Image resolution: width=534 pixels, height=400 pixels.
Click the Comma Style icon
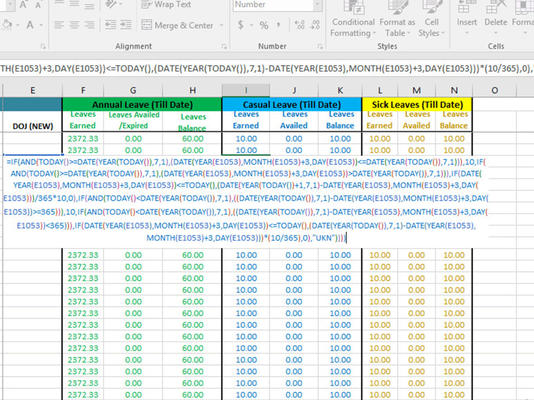279,25
